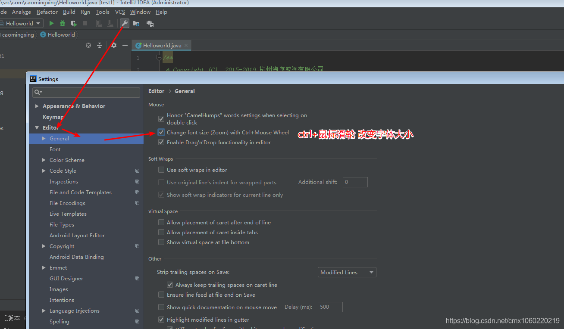Click the copy icon beside File Encodings
564x329 pixels.
coord(137,203)
